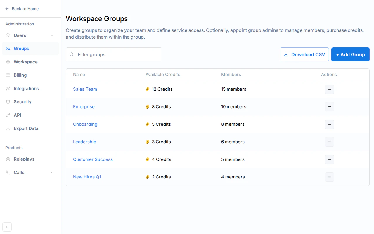
Task: Click the Integrations puzzle icon
Action: tap(8, 88)
